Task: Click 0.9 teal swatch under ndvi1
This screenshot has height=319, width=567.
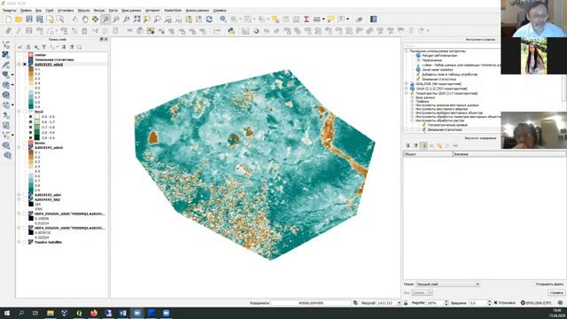Action: coord(31,191)
